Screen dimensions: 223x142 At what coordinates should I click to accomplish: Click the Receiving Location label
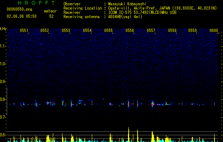[83, 8]
